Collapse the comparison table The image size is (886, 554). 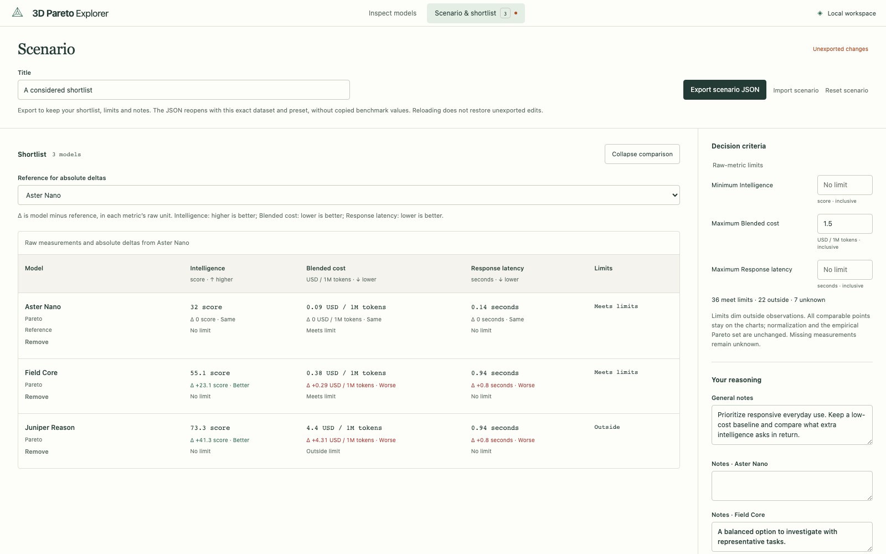tap(642, 154)
